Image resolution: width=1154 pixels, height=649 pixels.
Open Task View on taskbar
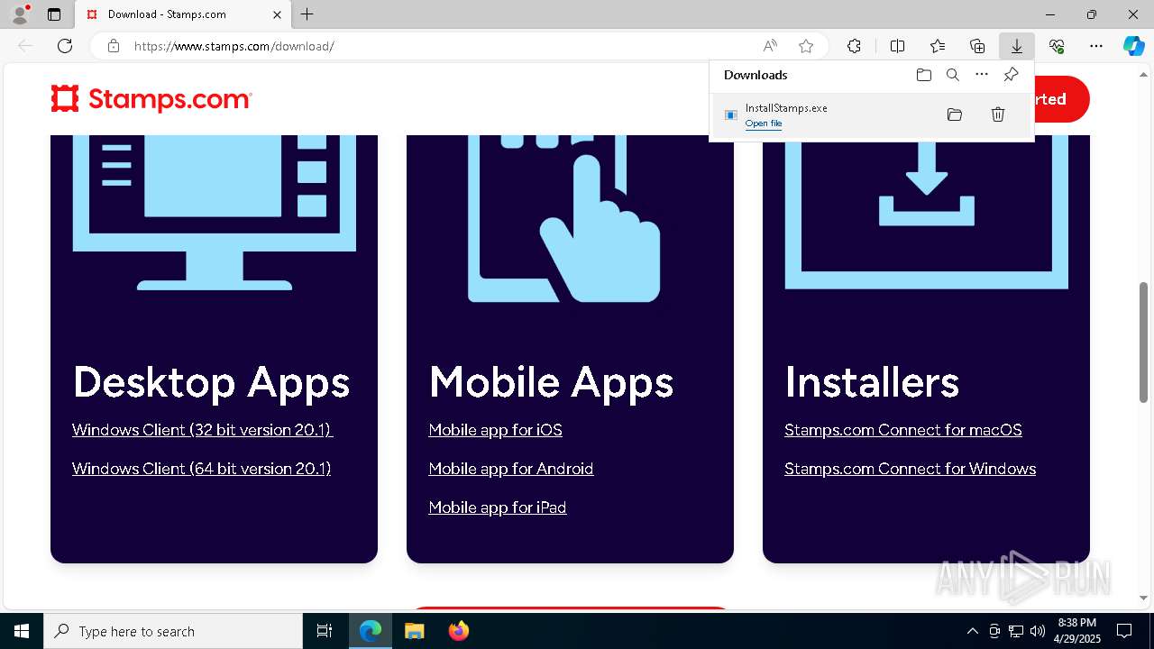point(325,631)
